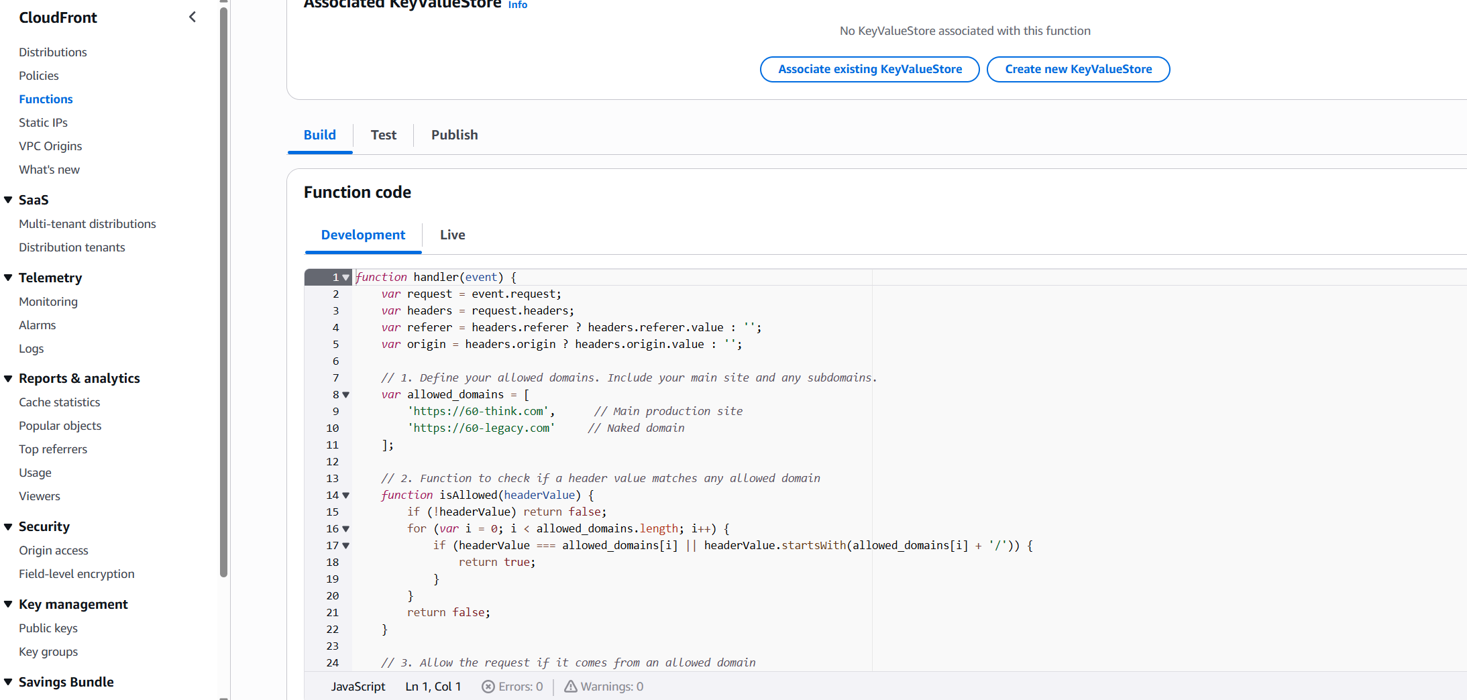The height and width of the screenshot is (700, 1467).
Task: Collapse the CloudFront sidebar with the chevron
Action: tap(193, 17)
